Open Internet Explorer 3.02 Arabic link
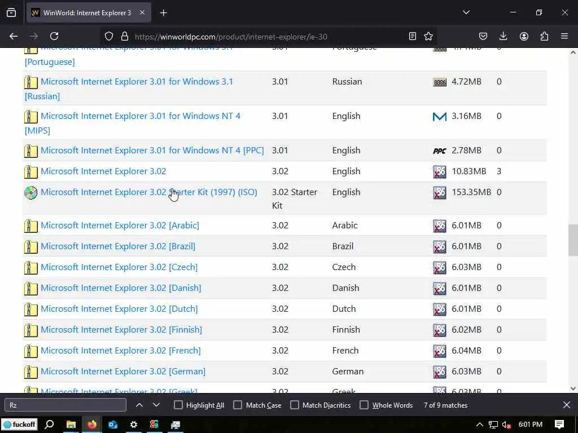Screen dimensions: 578x433 [x=120, y=226]
